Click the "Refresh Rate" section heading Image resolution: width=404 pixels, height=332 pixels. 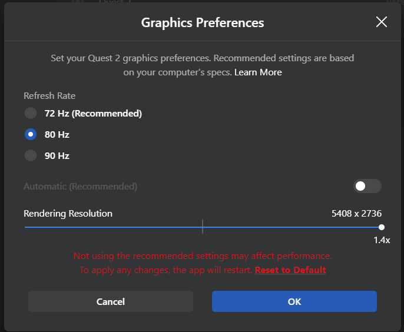49,95
